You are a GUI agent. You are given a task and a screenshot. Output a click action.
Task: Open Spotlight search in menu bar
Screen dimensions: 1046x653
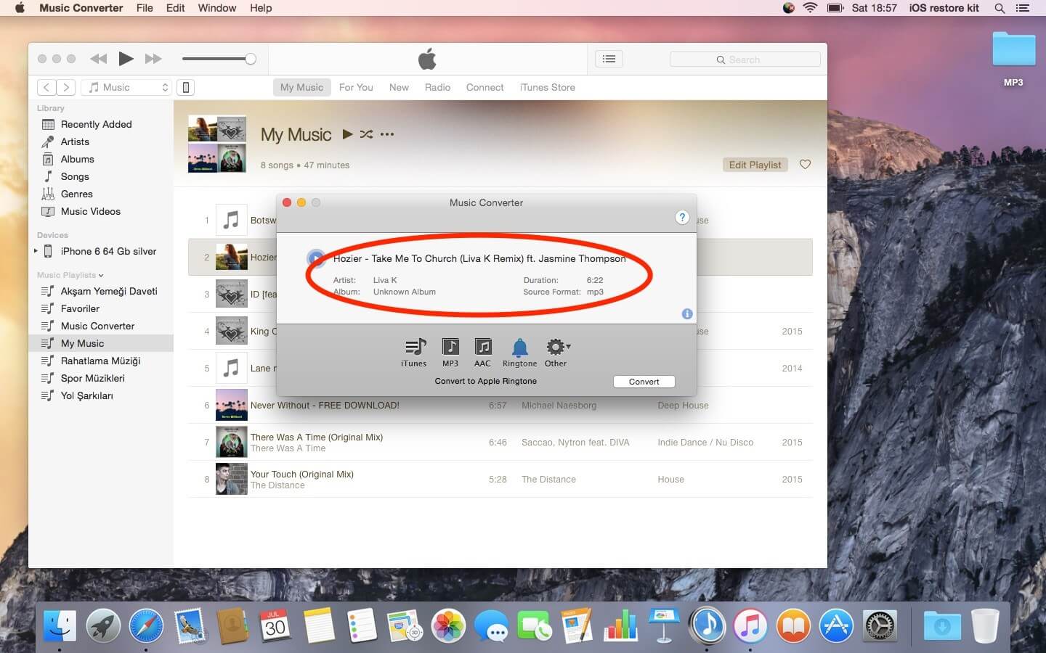[1000, 8]
